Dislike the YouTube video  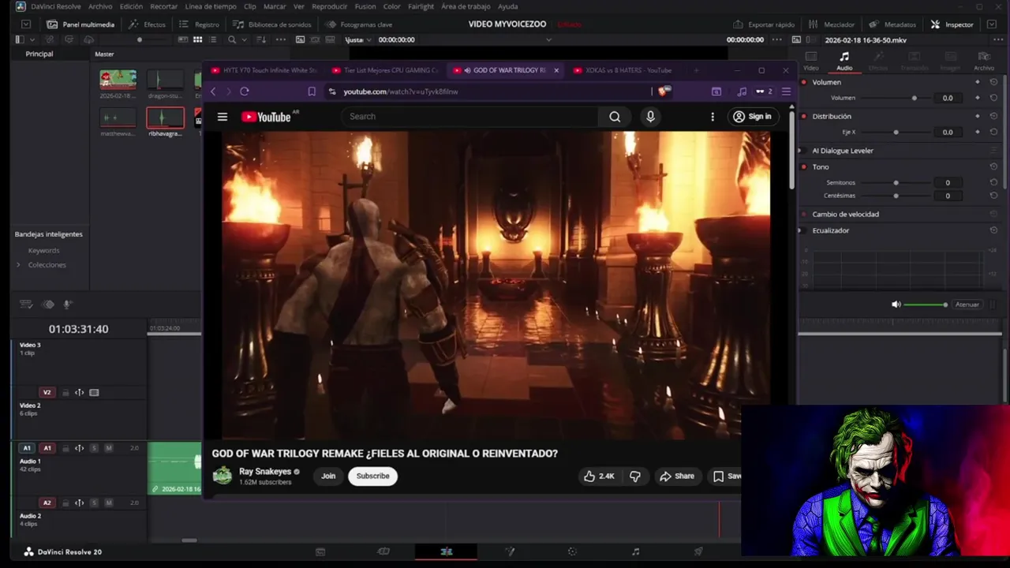(x=635, y=476)
